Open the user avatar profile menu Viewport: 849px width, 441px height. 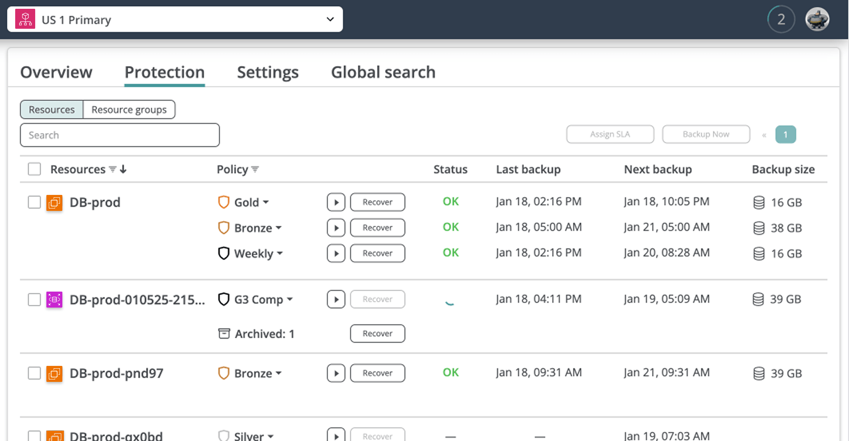pyautogui.click(x=817, y=19)
